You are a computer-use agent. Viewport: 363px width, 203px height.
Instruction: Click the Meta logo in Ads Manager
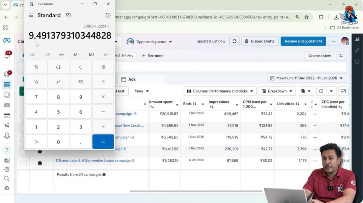pyautogui.click(x=7, y=40)
